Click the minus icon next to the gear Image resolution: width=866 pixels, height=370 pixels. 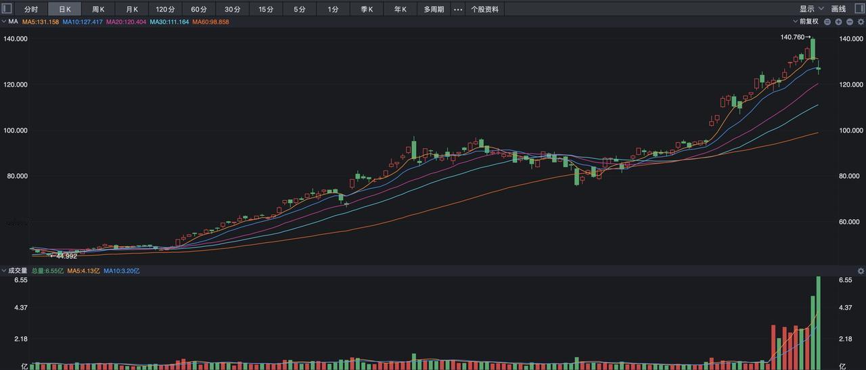coord(850,22)
